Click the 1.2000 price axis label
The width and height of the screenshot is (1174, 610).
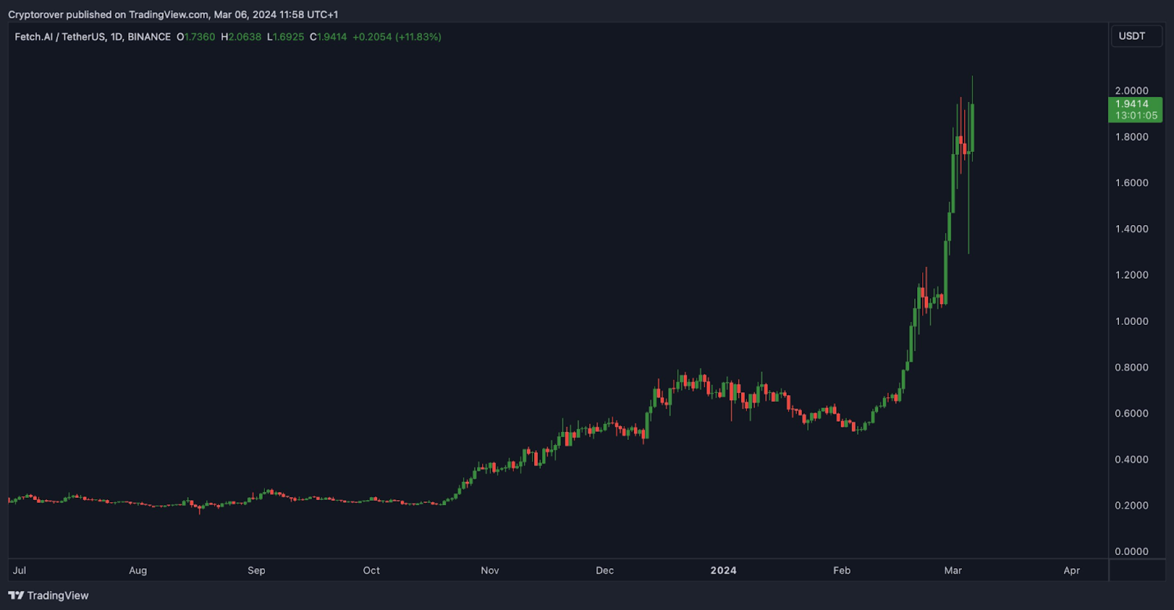coord(1132,275)
